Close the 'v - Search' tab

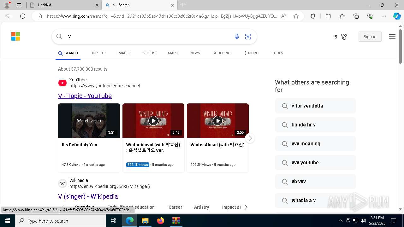coord(172,5)
